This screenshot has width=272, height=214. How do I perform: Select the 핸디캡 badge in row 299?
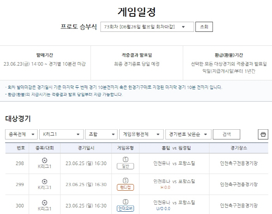click(x=125, y=188)
